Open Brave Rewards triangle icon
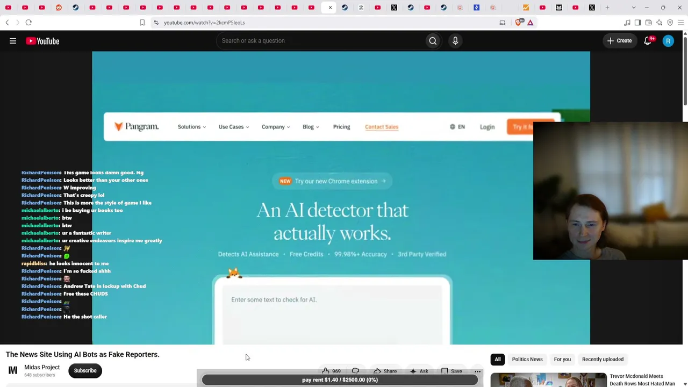688x387 pixels. coord(531,23)
